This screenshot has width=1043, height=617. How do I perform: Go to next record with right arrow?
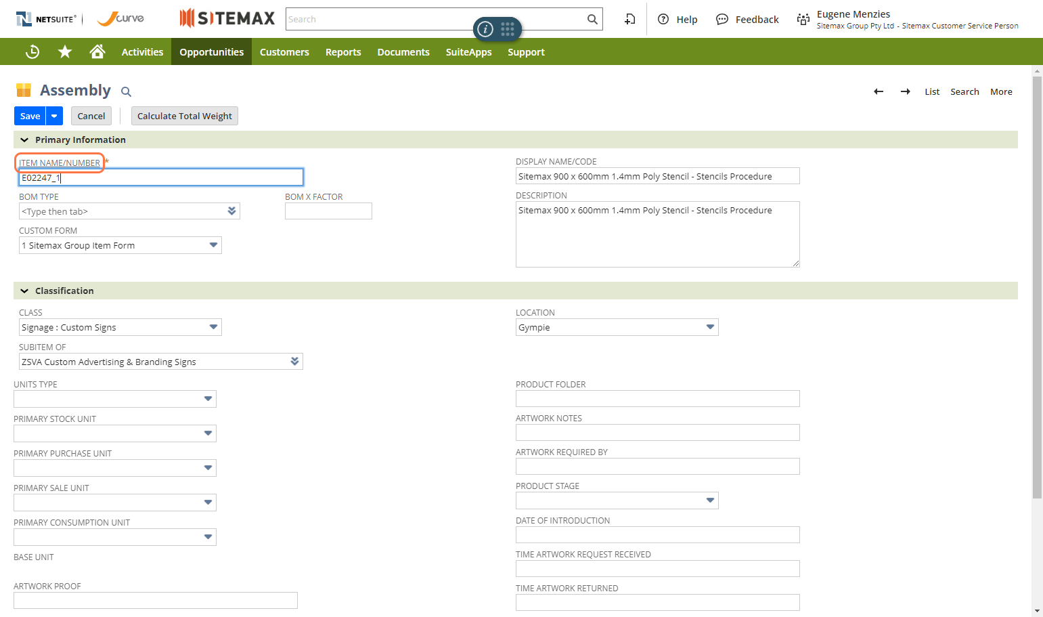(906, 91)
